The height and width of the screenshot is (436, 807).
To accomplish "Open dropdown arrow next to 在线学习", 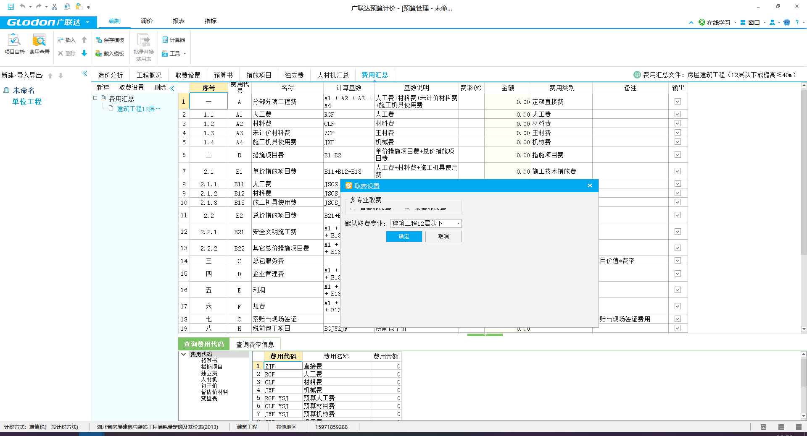I will (735, 22).
